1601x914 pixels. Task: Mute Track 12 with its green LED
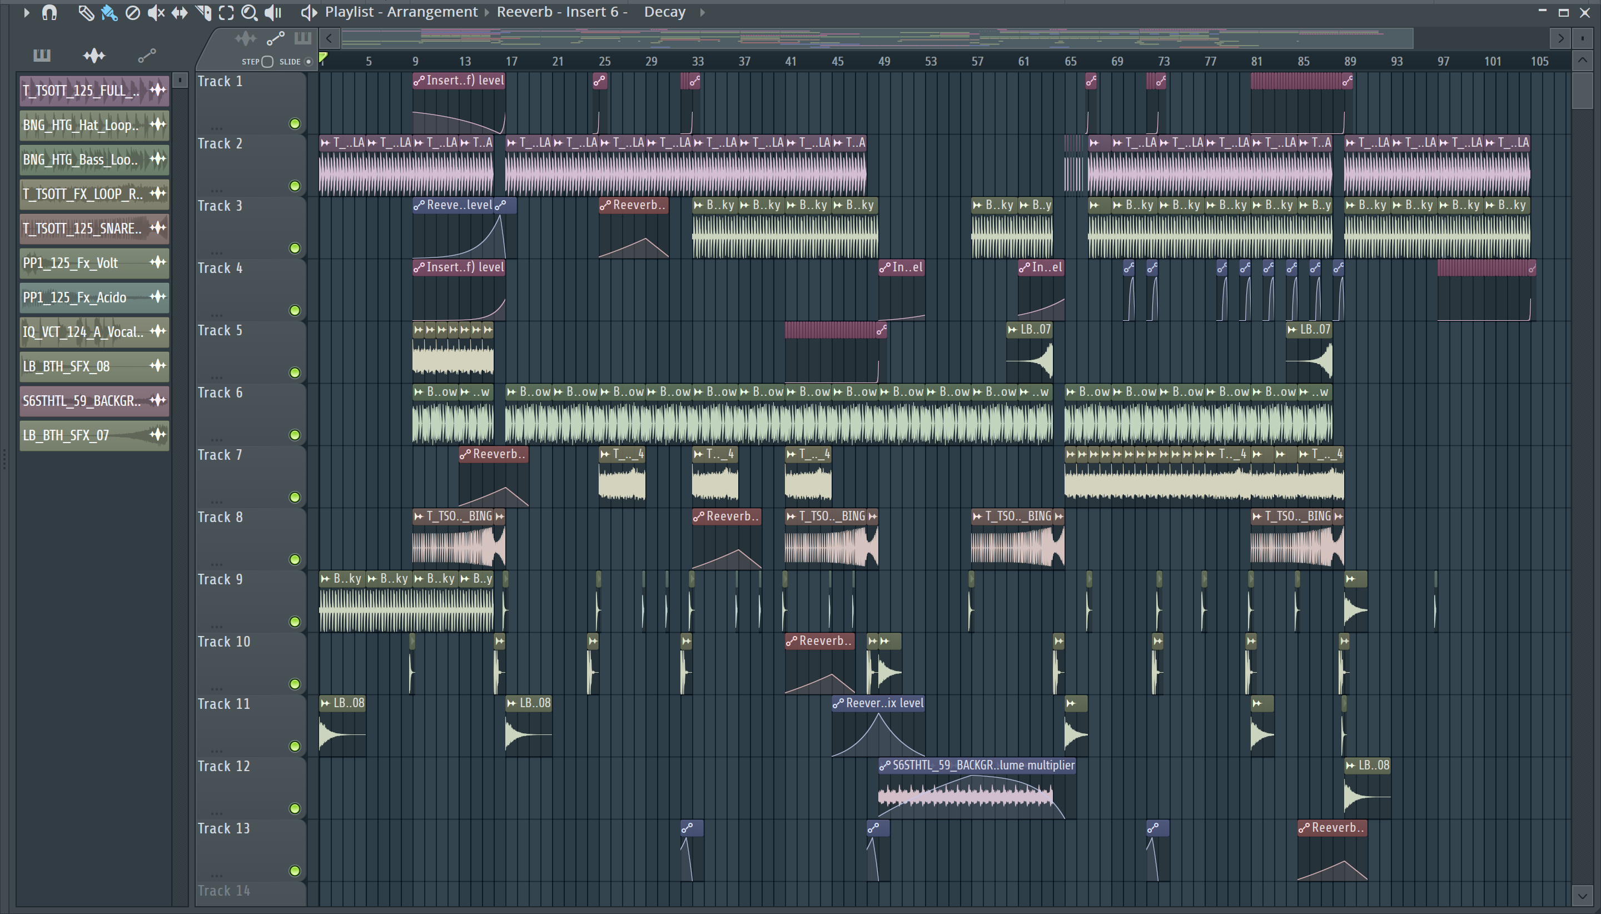(294, 808)
